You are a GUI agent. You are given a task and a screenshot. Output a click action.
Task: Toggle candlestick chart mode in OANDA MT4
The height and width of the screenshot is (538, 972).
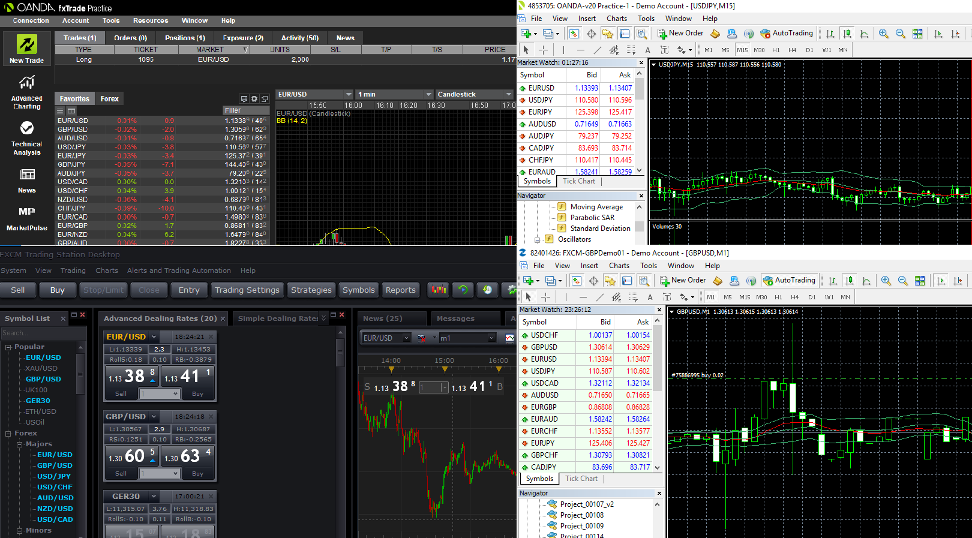tap(847, 34)
